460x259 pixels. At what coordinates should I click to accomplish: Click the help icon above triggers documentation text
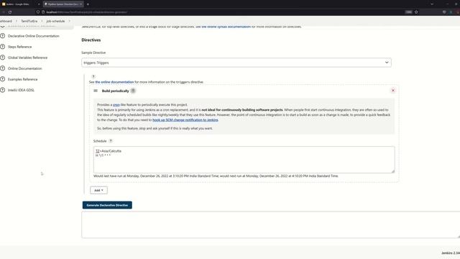pos(93,77)
